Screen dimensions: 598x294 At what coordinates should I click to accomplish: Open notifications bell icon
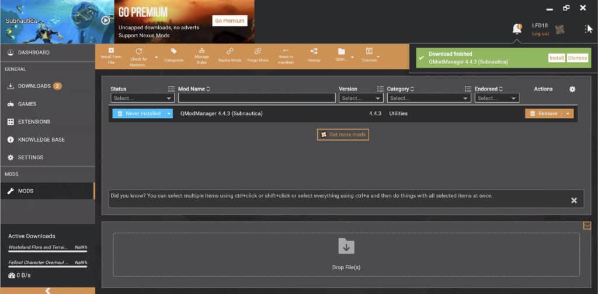click(517, 29)
